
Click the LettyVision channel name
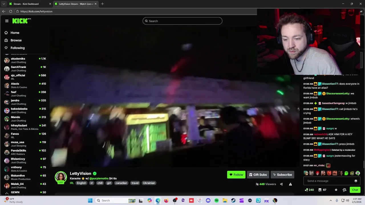(80, 173)
